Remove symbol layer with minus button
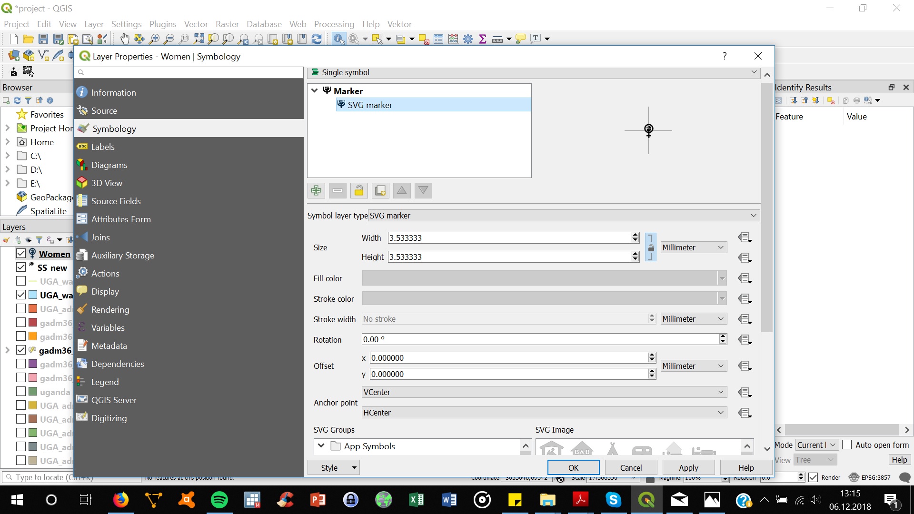Screen dimensions: 914x514 click(x=338, y=191)
